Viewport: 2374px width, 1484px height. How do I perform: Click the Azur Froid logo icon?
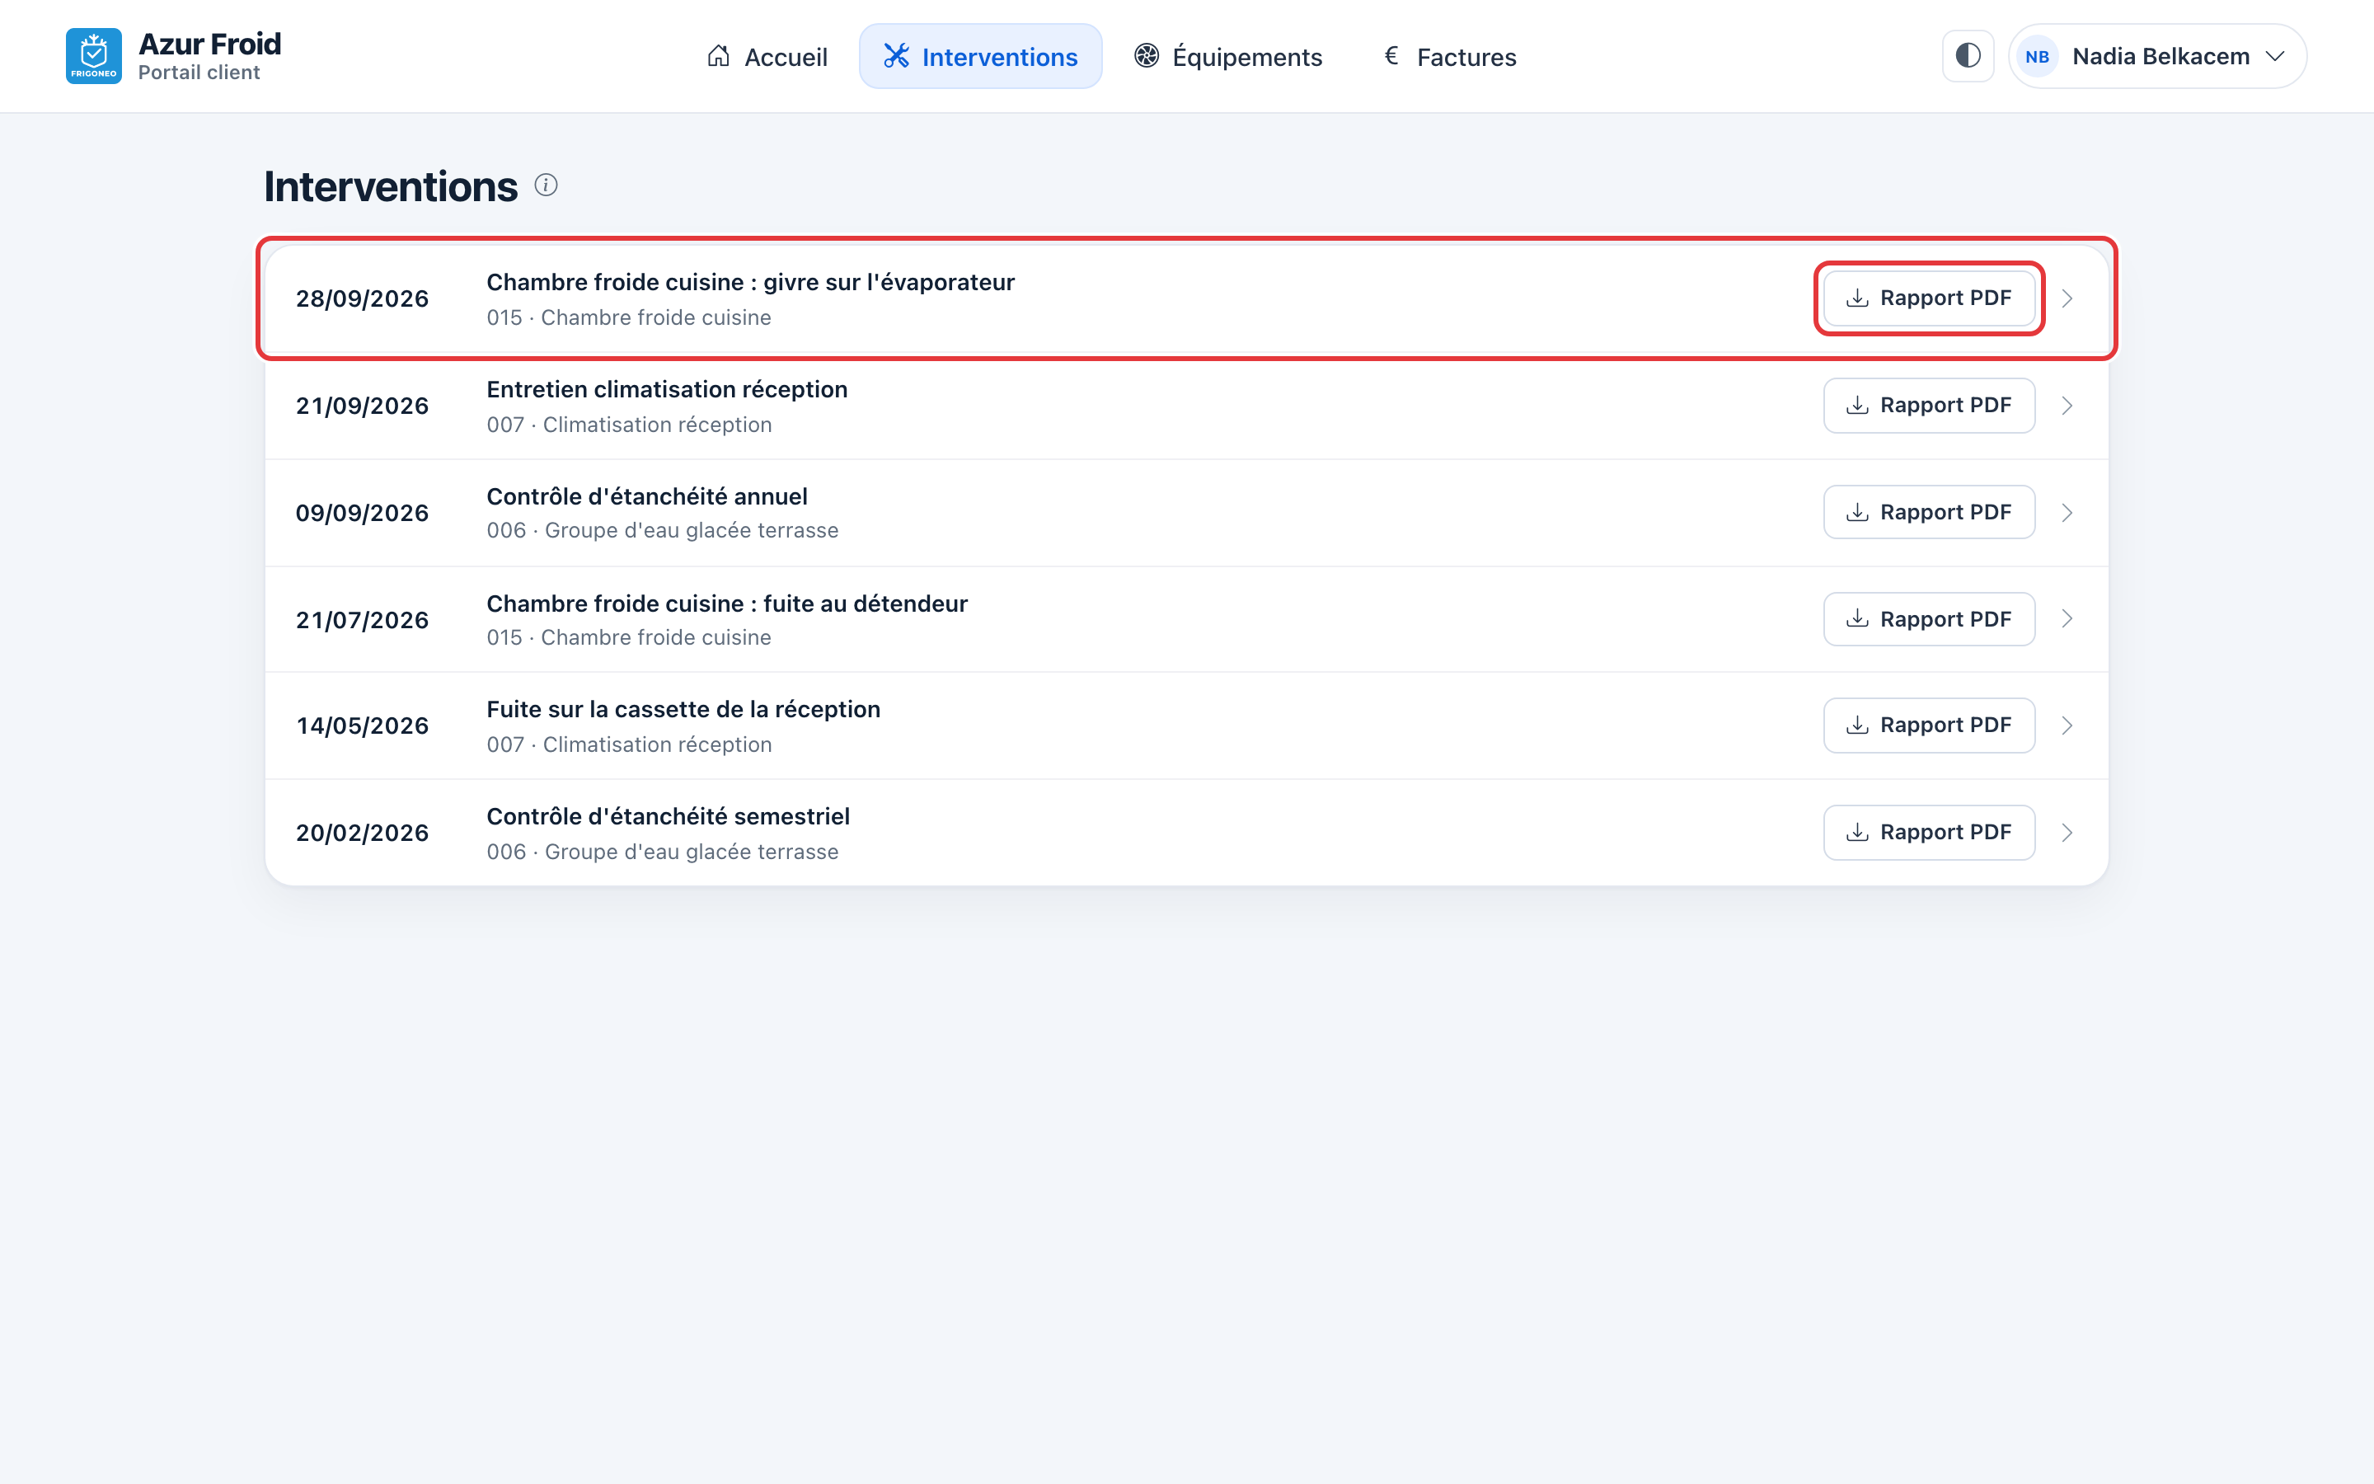click(x=93, y=56)
